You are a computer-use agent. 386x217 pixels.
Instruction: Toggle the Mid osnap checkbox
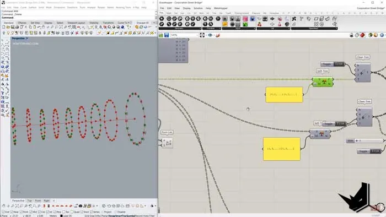click(x=31, y=212)
